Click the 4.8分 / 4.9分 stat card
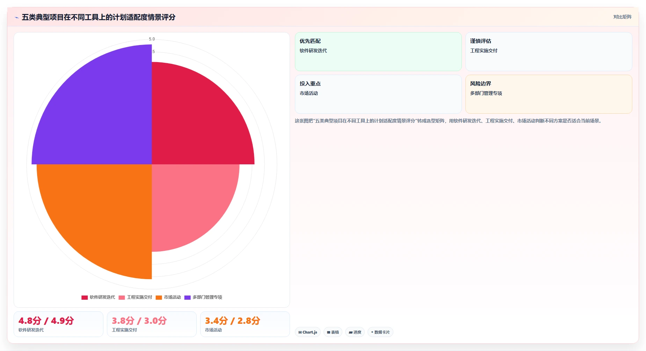This screenshot has width=646, height=351. point(58,324)
